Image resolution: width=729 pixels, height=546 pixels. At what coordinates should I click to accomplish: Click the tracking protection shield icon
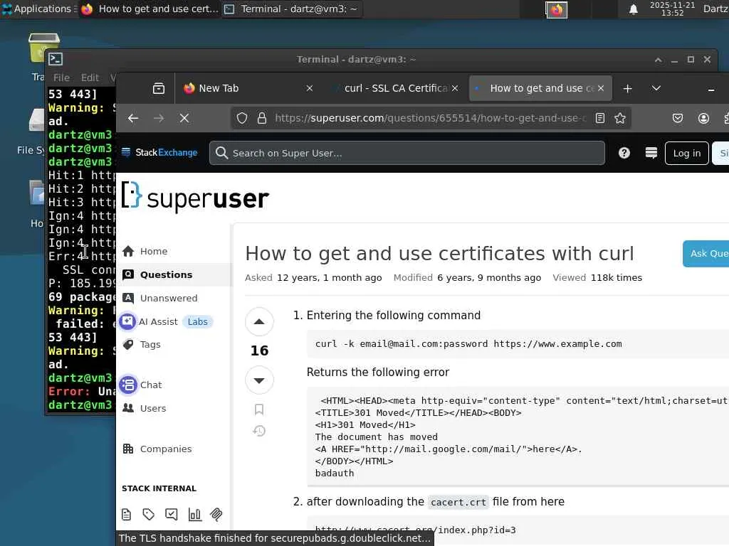point(242,119)
